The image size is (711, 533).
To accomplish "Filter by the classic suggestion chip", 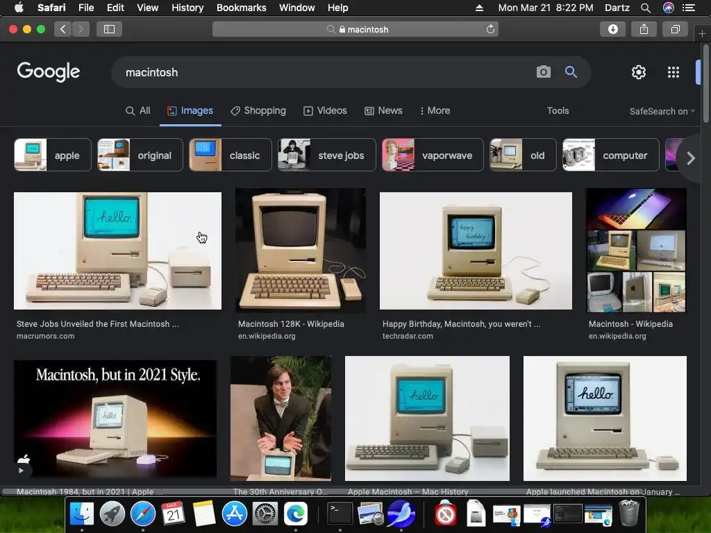I will coord(231,155).
